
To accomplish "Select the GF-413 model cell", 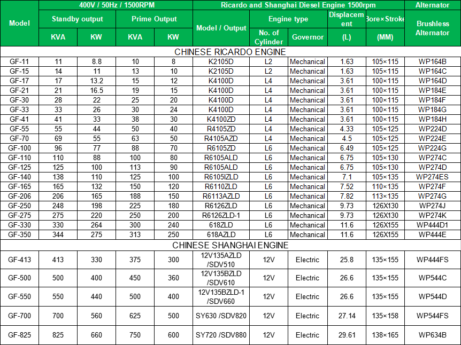I will pos(19,260).
